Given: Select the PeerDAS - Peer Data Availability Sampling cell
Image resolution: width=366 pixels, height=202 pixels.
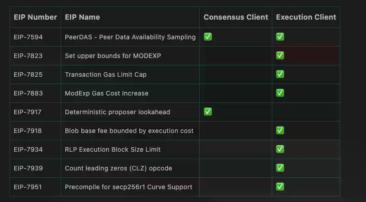Looking at the screenshot, I should tap(130, 37).
